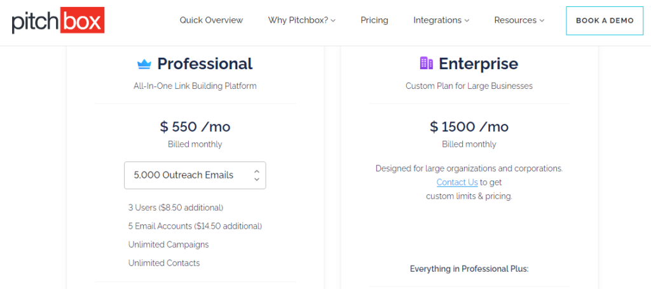This screenshot has width=651, height=289.
Task: Open the 5,000 Outreach Emails dropdown
Action: tap(195, 175)
